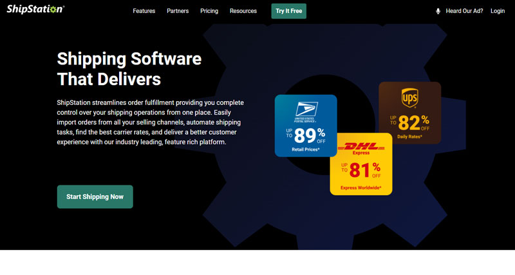Click the Start Shipping Now button
Image resolution: width=515 pixels, height=275 pixels.
pos(95,196)
